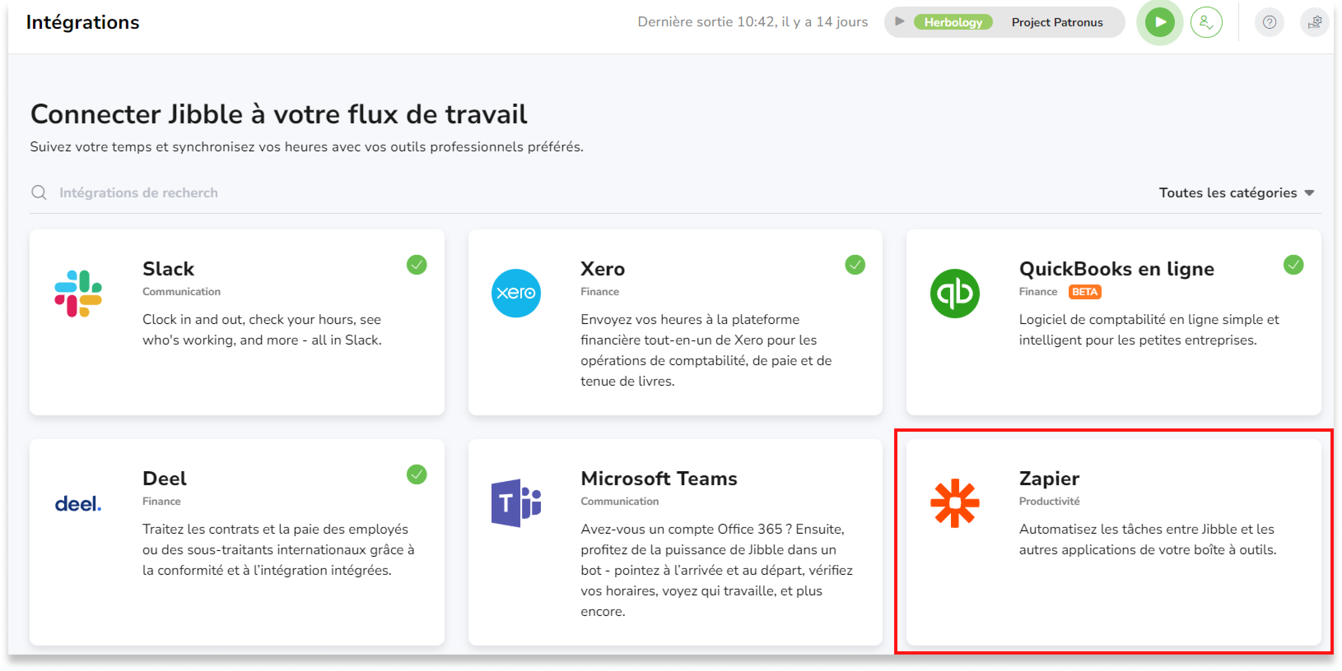The width and height of the screenshot is (1342, 671).
Task: Open the Microsoft Teams title
Action: [659, 479]
